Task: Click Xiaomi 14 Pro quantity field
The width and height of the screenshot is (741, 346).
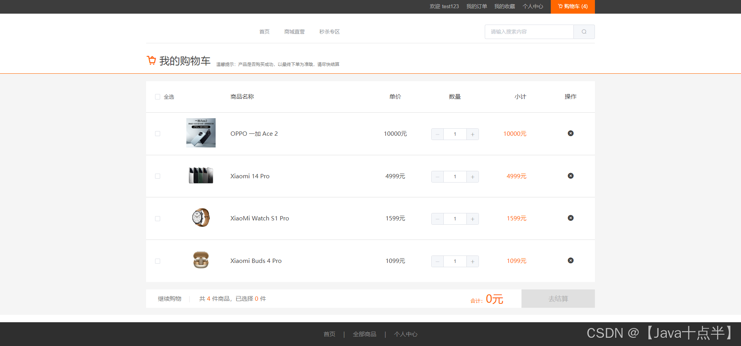Action: [x=455, y=177]
